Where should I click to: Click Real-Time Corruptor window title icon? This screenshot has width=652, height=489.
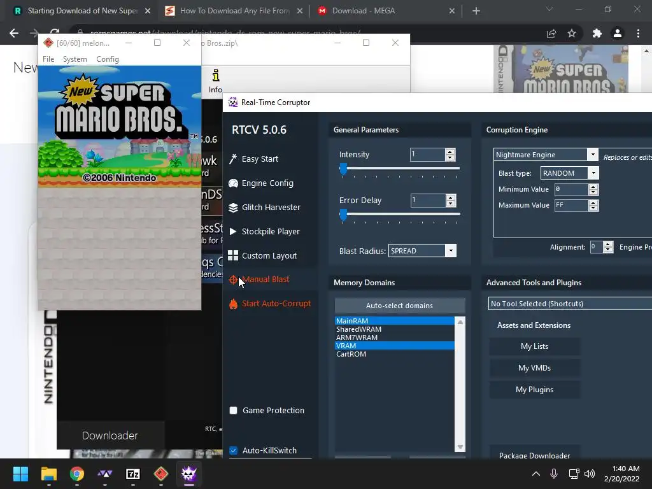(233, 103)
